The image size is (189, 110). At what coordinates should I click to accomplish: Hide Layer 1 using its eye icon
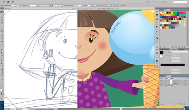[x=161, y=79]
